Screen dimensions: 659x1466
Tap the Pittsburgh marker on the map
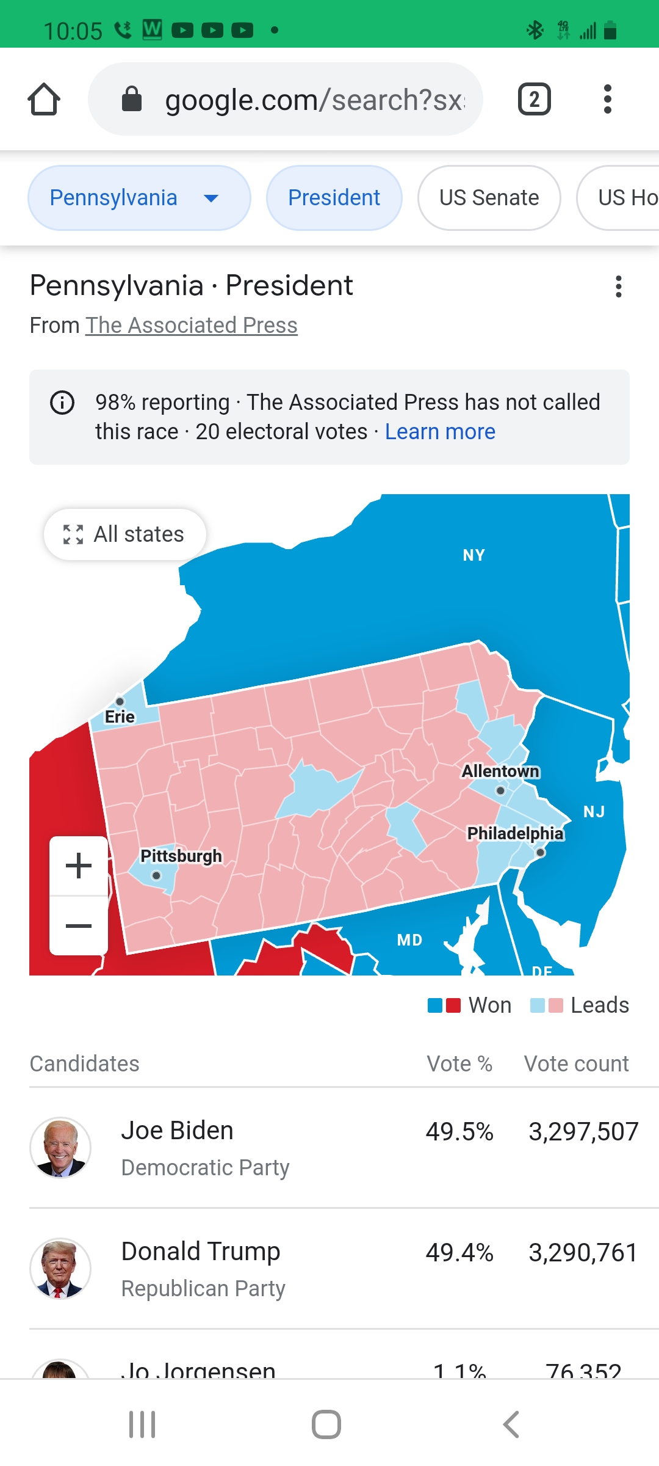(156, 875)
